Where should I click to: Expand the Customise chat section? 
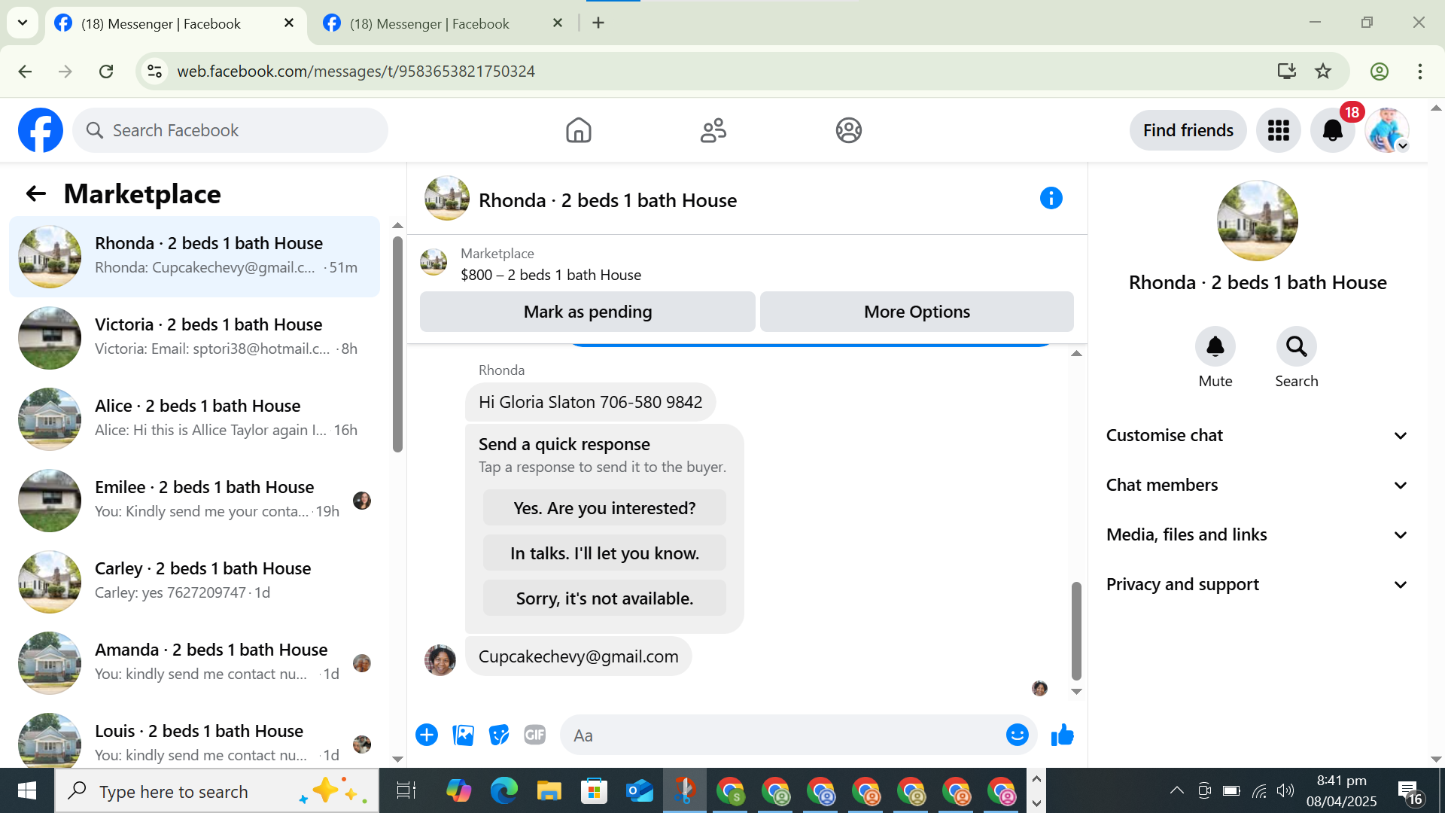(1257, 435)
